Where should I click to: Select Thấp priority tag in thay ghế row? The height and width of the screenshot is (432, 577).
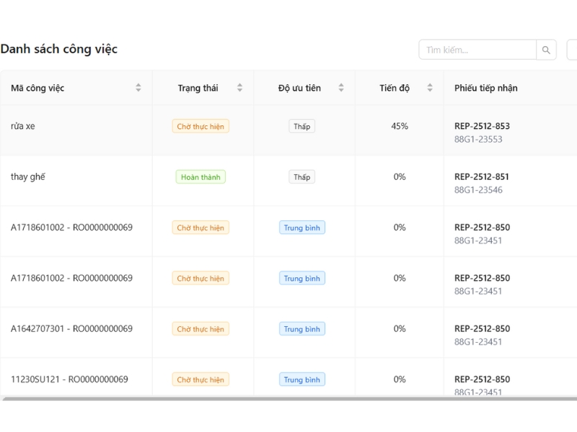pyautogui.click(x=301, y=177)
